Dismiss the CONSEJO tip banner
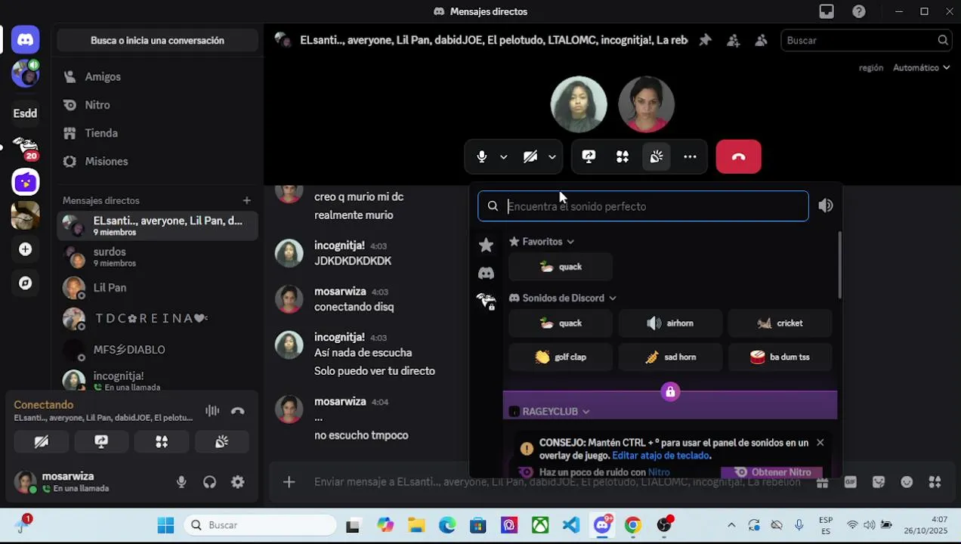Image resolution: width=961 pixels, height=544 pixels. (x=820, y=443)
